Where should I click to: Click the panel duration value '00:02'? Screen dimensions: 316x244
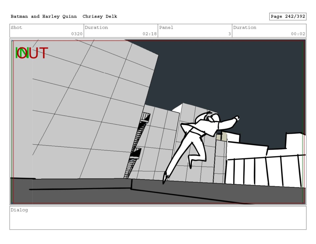(x=298, y=34)
